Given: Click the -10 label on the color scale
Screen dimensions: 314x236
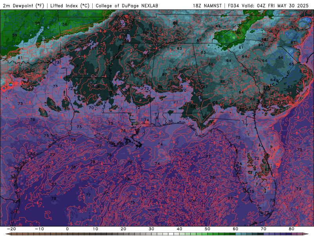Looking at the screenshot, I should [x=39, y=229].
